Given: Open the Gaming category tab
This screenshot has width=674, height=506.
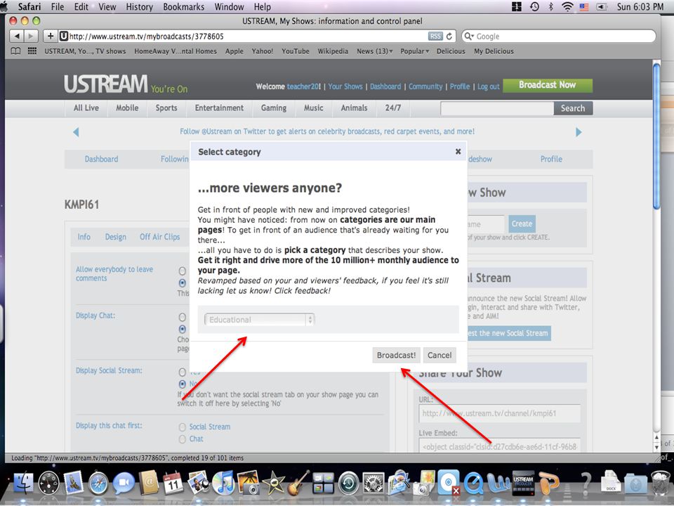Looking at the screenshot, I should (x=273, y=108).
